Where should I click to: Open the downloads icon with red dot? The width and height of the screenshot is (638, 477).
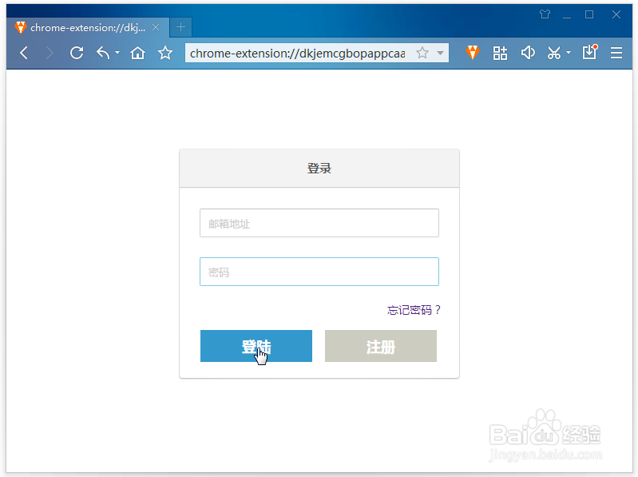click(x=589, y=52)
